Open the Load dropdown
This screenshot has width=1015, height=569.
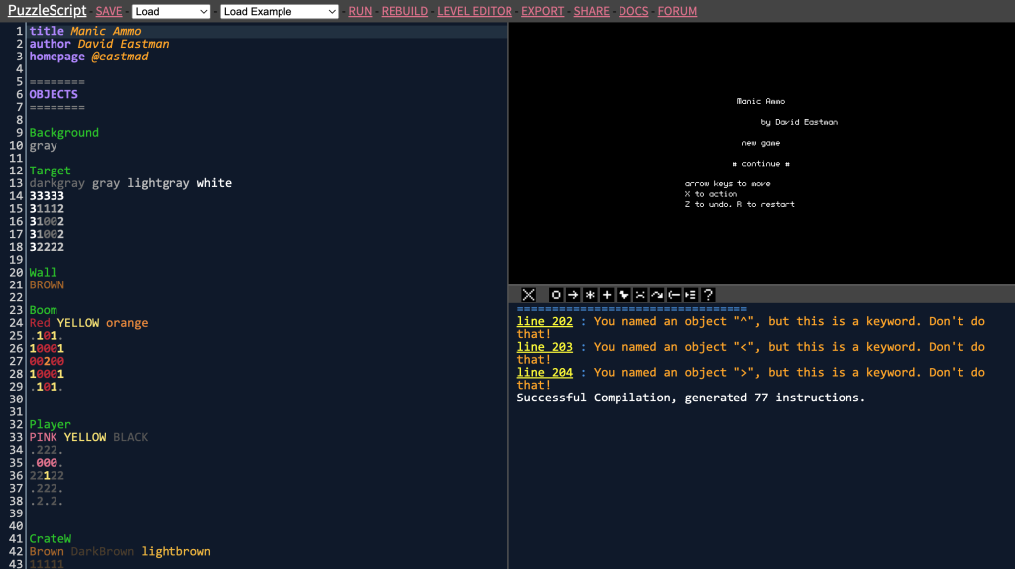(170, 12)
